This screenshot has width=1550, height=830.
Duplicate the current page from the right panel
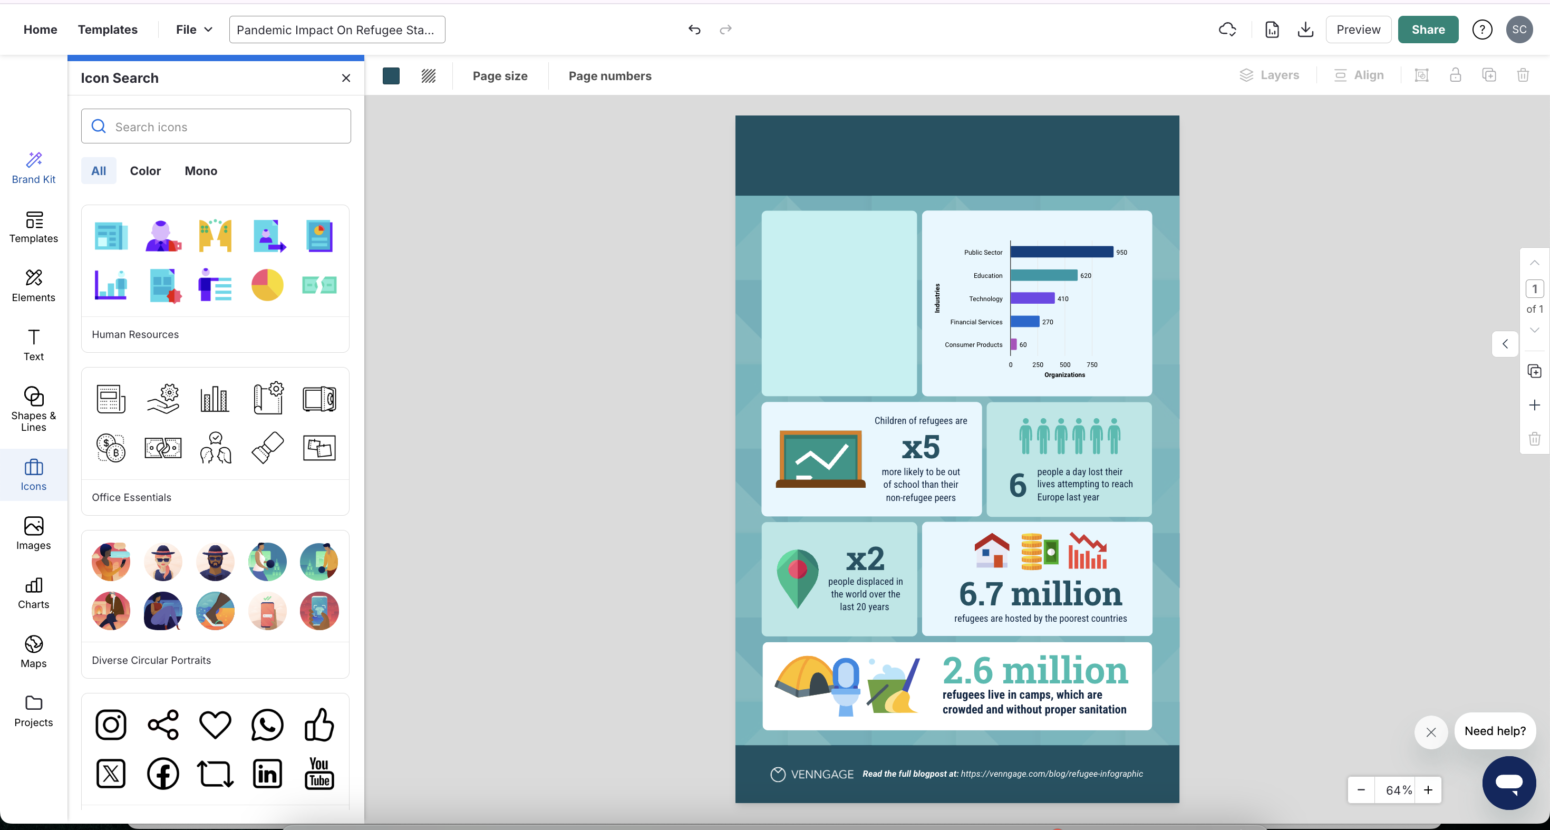coord(1535,371)
